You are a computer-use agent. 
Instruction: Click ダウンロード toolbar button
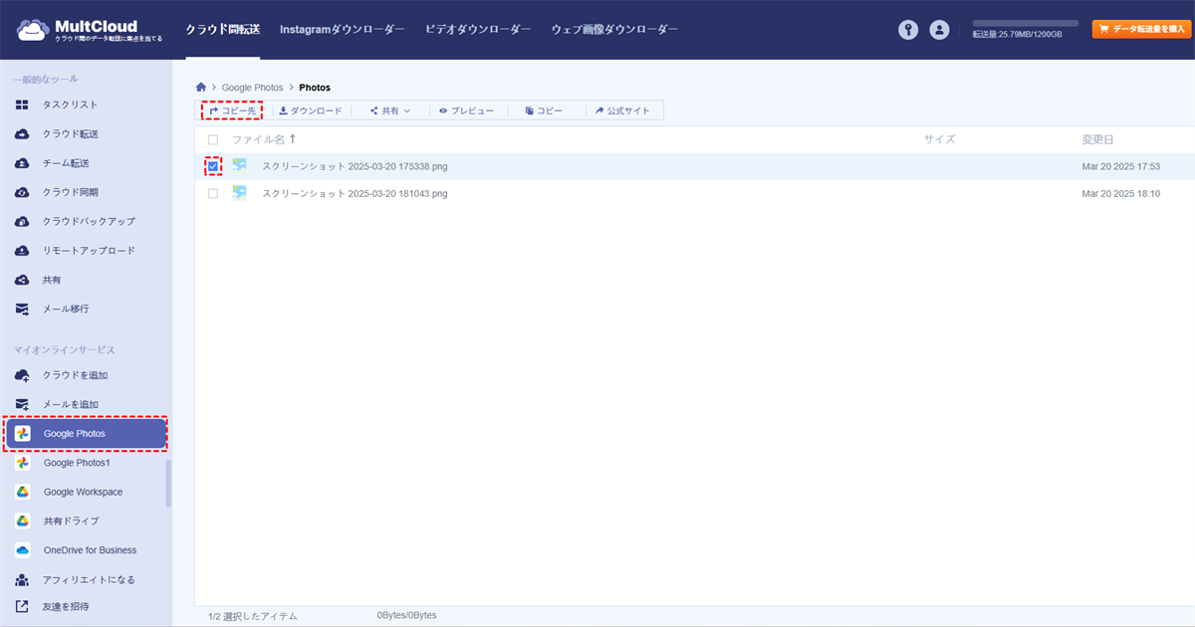pos(310,110)
